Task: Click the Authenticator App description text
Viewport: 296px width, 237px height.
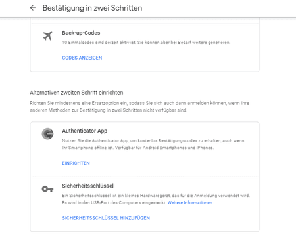Action: 153,144
